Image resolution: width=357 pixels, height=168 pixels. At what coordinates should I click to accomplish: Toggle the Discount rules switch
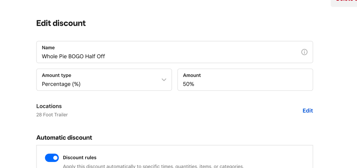point(52,158)
